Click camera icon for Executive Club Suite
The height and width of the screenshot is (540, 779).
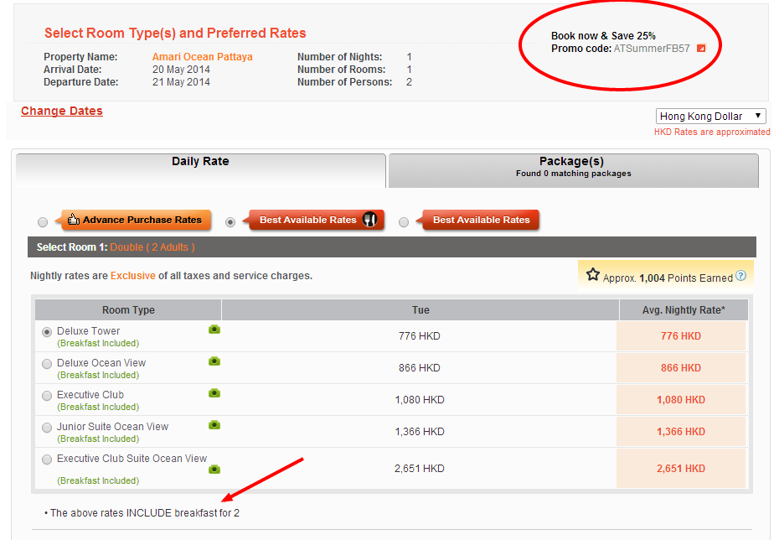214,469
